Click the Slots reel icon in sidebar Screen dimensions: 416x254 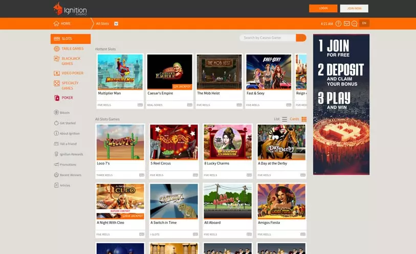click(57, 39)
